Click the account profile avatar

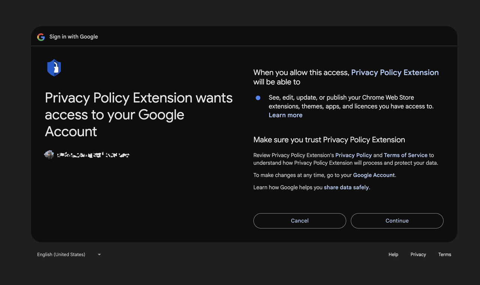click(49, 155)
